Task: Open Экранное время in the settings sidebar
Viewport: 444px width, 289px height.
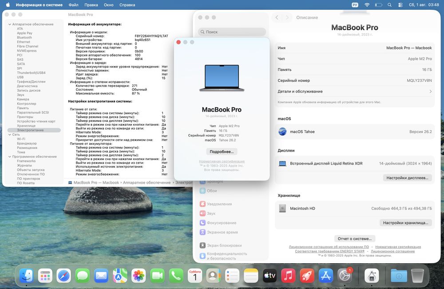Action: click(218, 232)
